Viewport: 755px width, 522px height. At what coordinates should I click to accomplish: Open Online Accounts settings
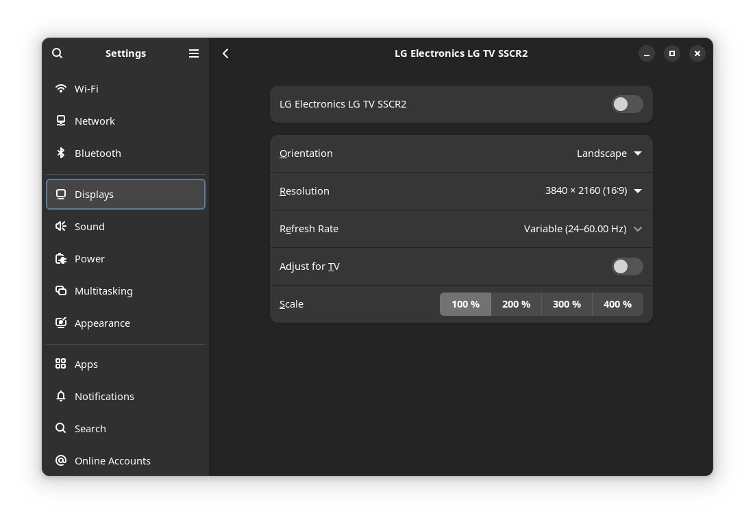click(x=125, y=461)
